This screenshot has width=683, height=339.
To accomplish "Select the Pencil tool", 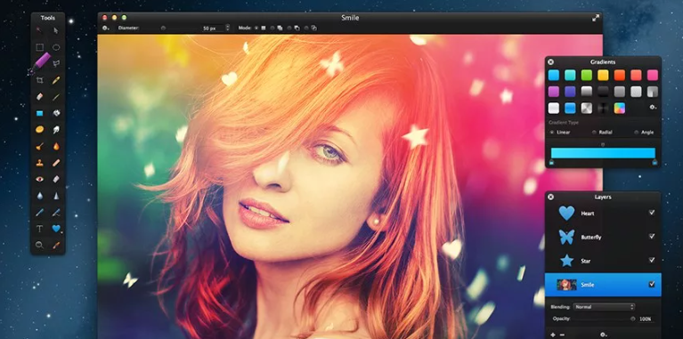I will pyautogui.click(x=56, y=80).
